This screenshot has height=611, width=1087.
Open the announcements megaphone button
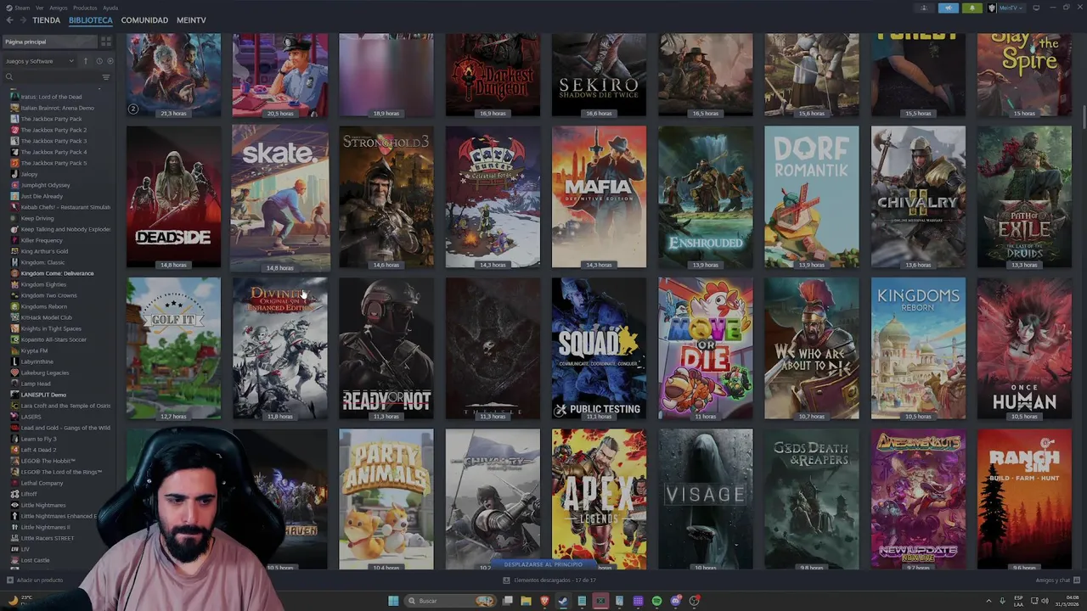(949, 8)
